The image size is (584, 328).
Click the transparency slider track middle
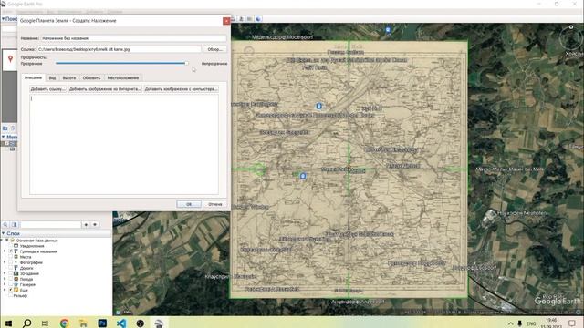[x=121, y=64]
